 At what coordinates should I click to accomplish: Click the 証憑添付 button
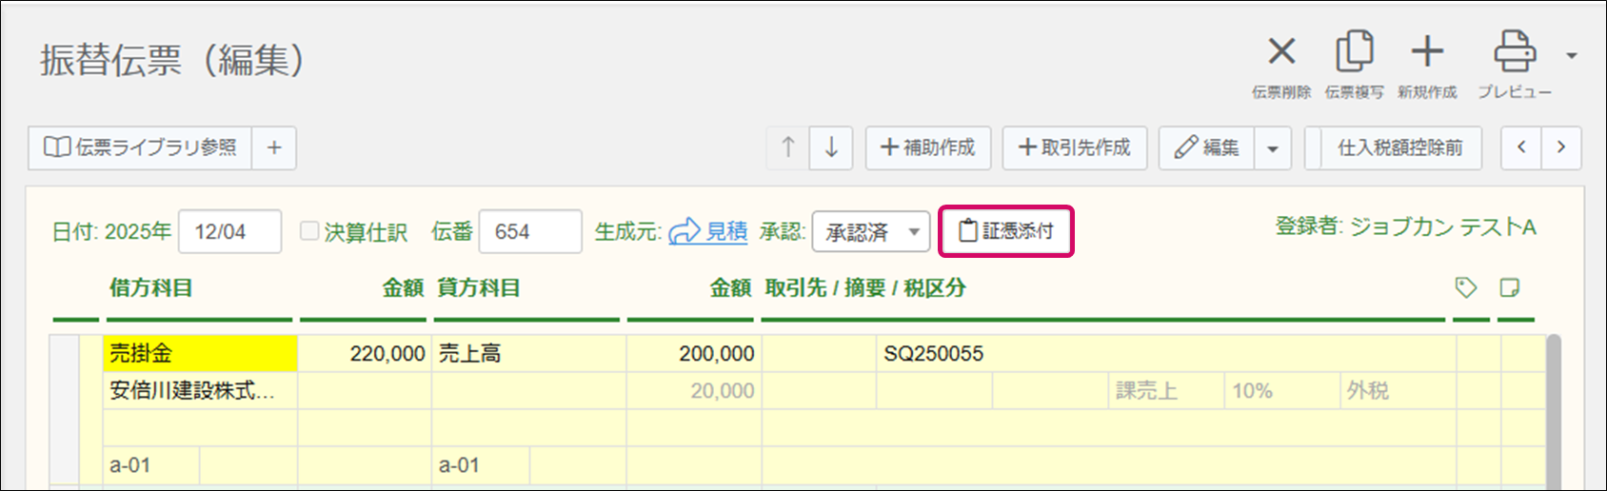click(x=1006, y=231)
